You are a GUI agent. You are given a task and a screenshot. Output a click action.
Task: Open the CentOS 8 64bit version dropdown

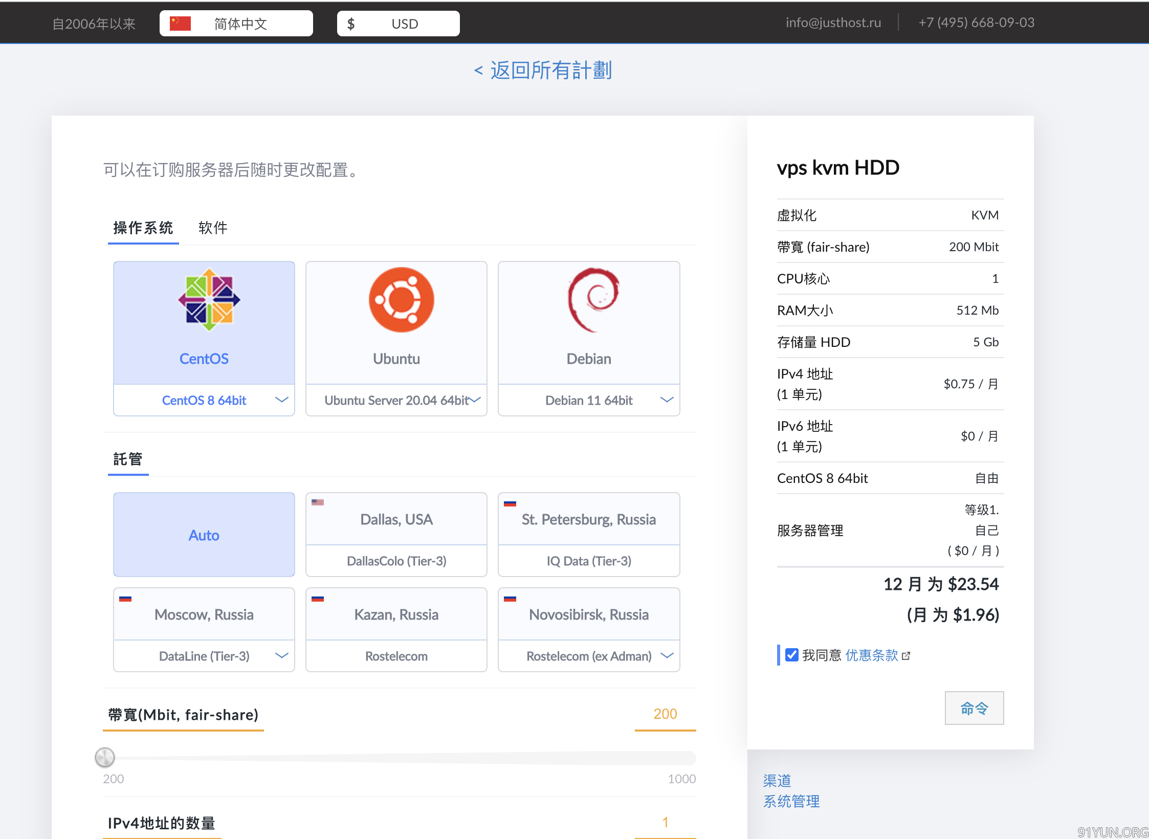coord(204,400)
